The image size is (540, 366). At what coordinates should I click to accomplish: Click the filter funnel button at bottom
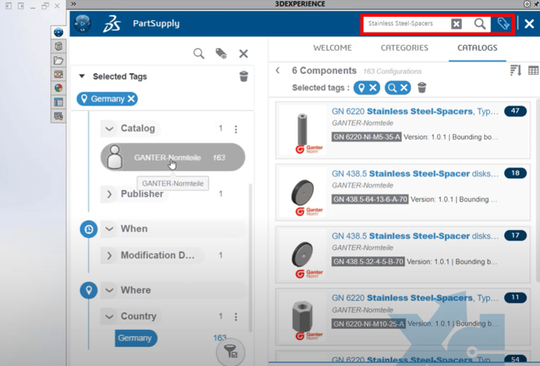tap(231, 351)
